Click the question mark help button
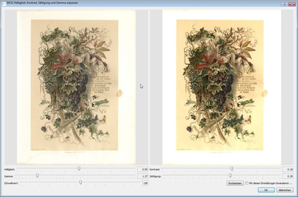This screenshot has height=197, width=298. pyautogui.click(x=284, y=4)
